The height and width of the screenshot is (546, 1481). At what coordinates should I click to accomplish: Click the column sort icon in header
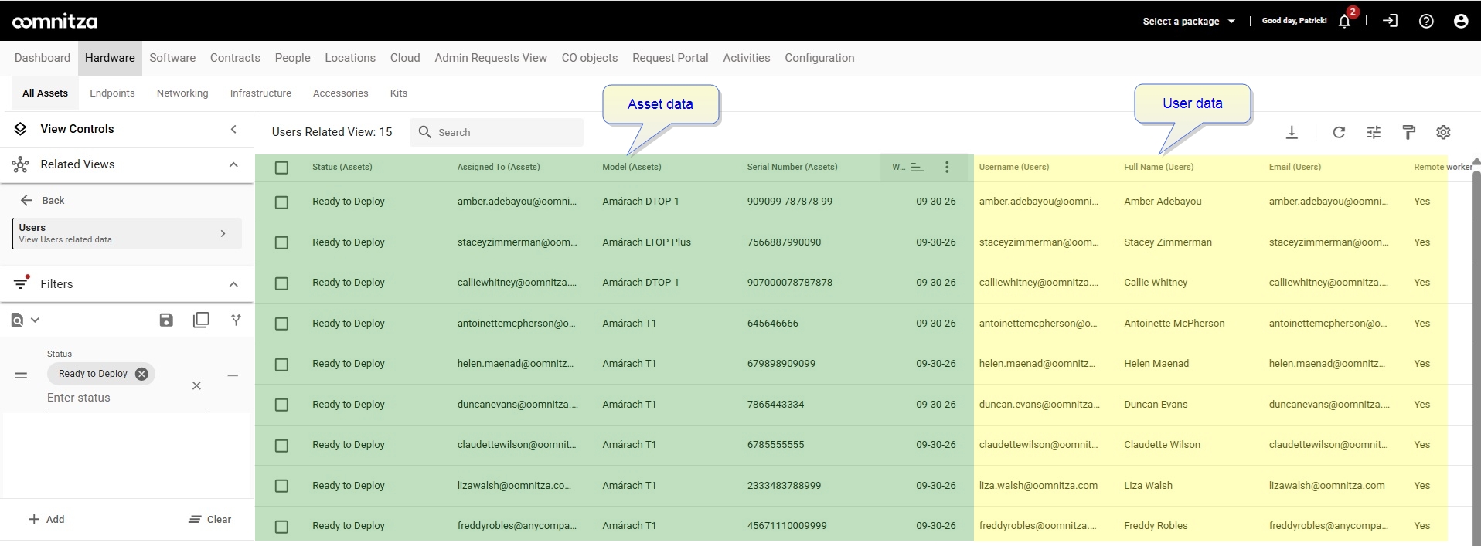[918, 167]
